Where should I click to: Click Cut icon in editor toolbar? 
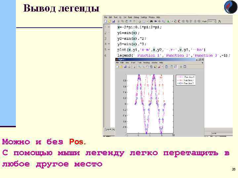pyautogui.click(x=119, y=21)
